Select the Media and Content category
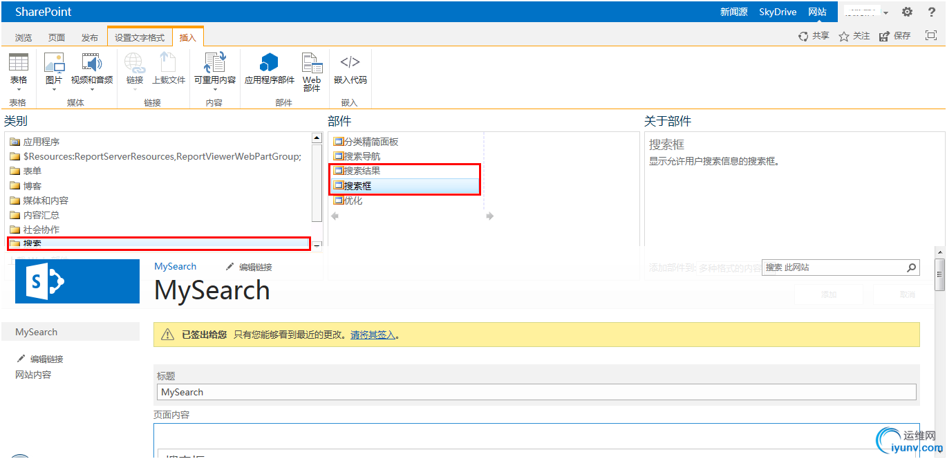This screenshot has width=947, height=459. pyautogui.click(x=39, y=200)
